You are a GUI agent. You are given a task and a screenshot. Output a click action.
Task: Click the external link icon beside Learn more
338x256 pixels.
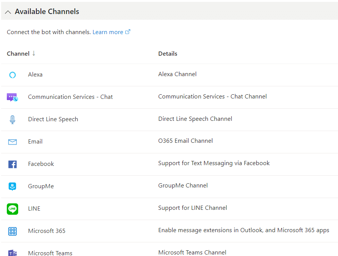pos(128,32)
